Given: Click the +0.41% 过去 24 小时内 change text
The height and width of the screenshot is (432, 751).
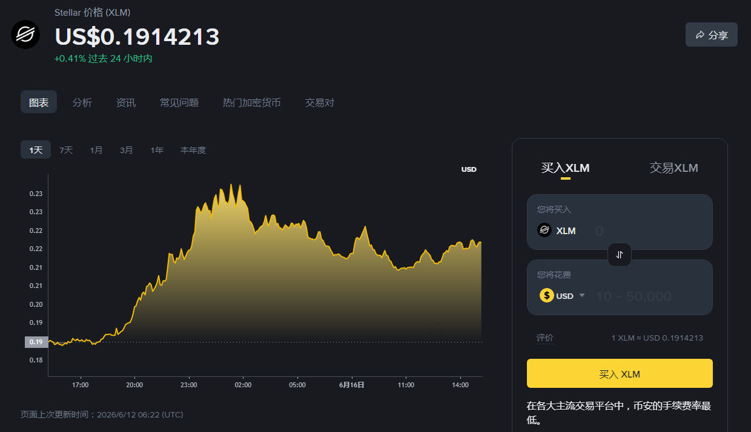Looking at the screenshot, I should [x=103, y=59].
